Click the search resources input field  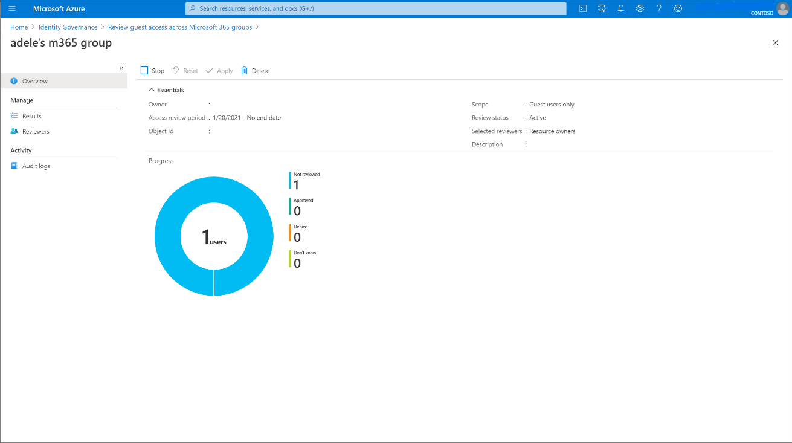pos(375,8)
